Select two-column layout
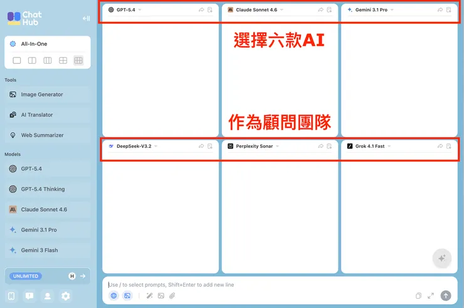Image resolution: width=464 pixels, height=308 pixels. 32,61
